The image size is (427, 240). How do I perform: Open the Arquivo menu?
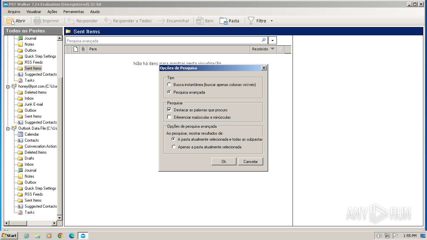coord(14,12)
